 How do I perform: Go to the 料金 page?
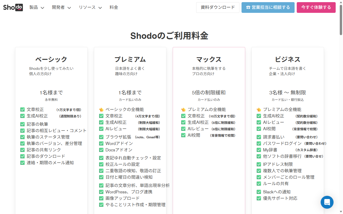114,7
